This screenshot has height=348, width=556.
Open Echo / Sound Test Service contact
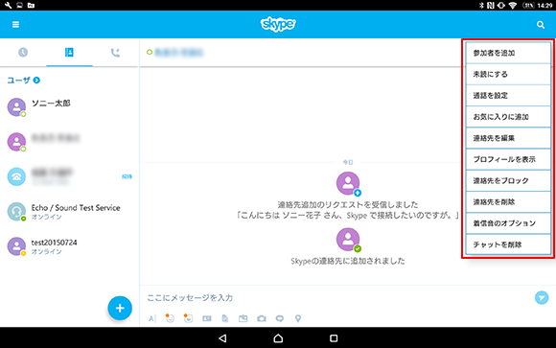point(69,212)
